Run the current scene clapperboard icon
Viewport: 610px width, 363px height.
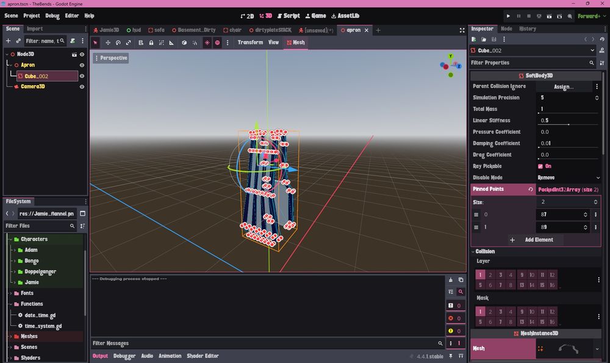tap(550, 16)
